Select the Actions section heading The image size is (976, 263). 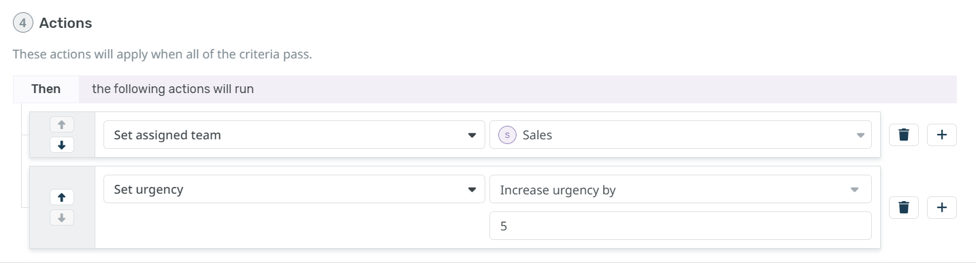coord(65,23)
